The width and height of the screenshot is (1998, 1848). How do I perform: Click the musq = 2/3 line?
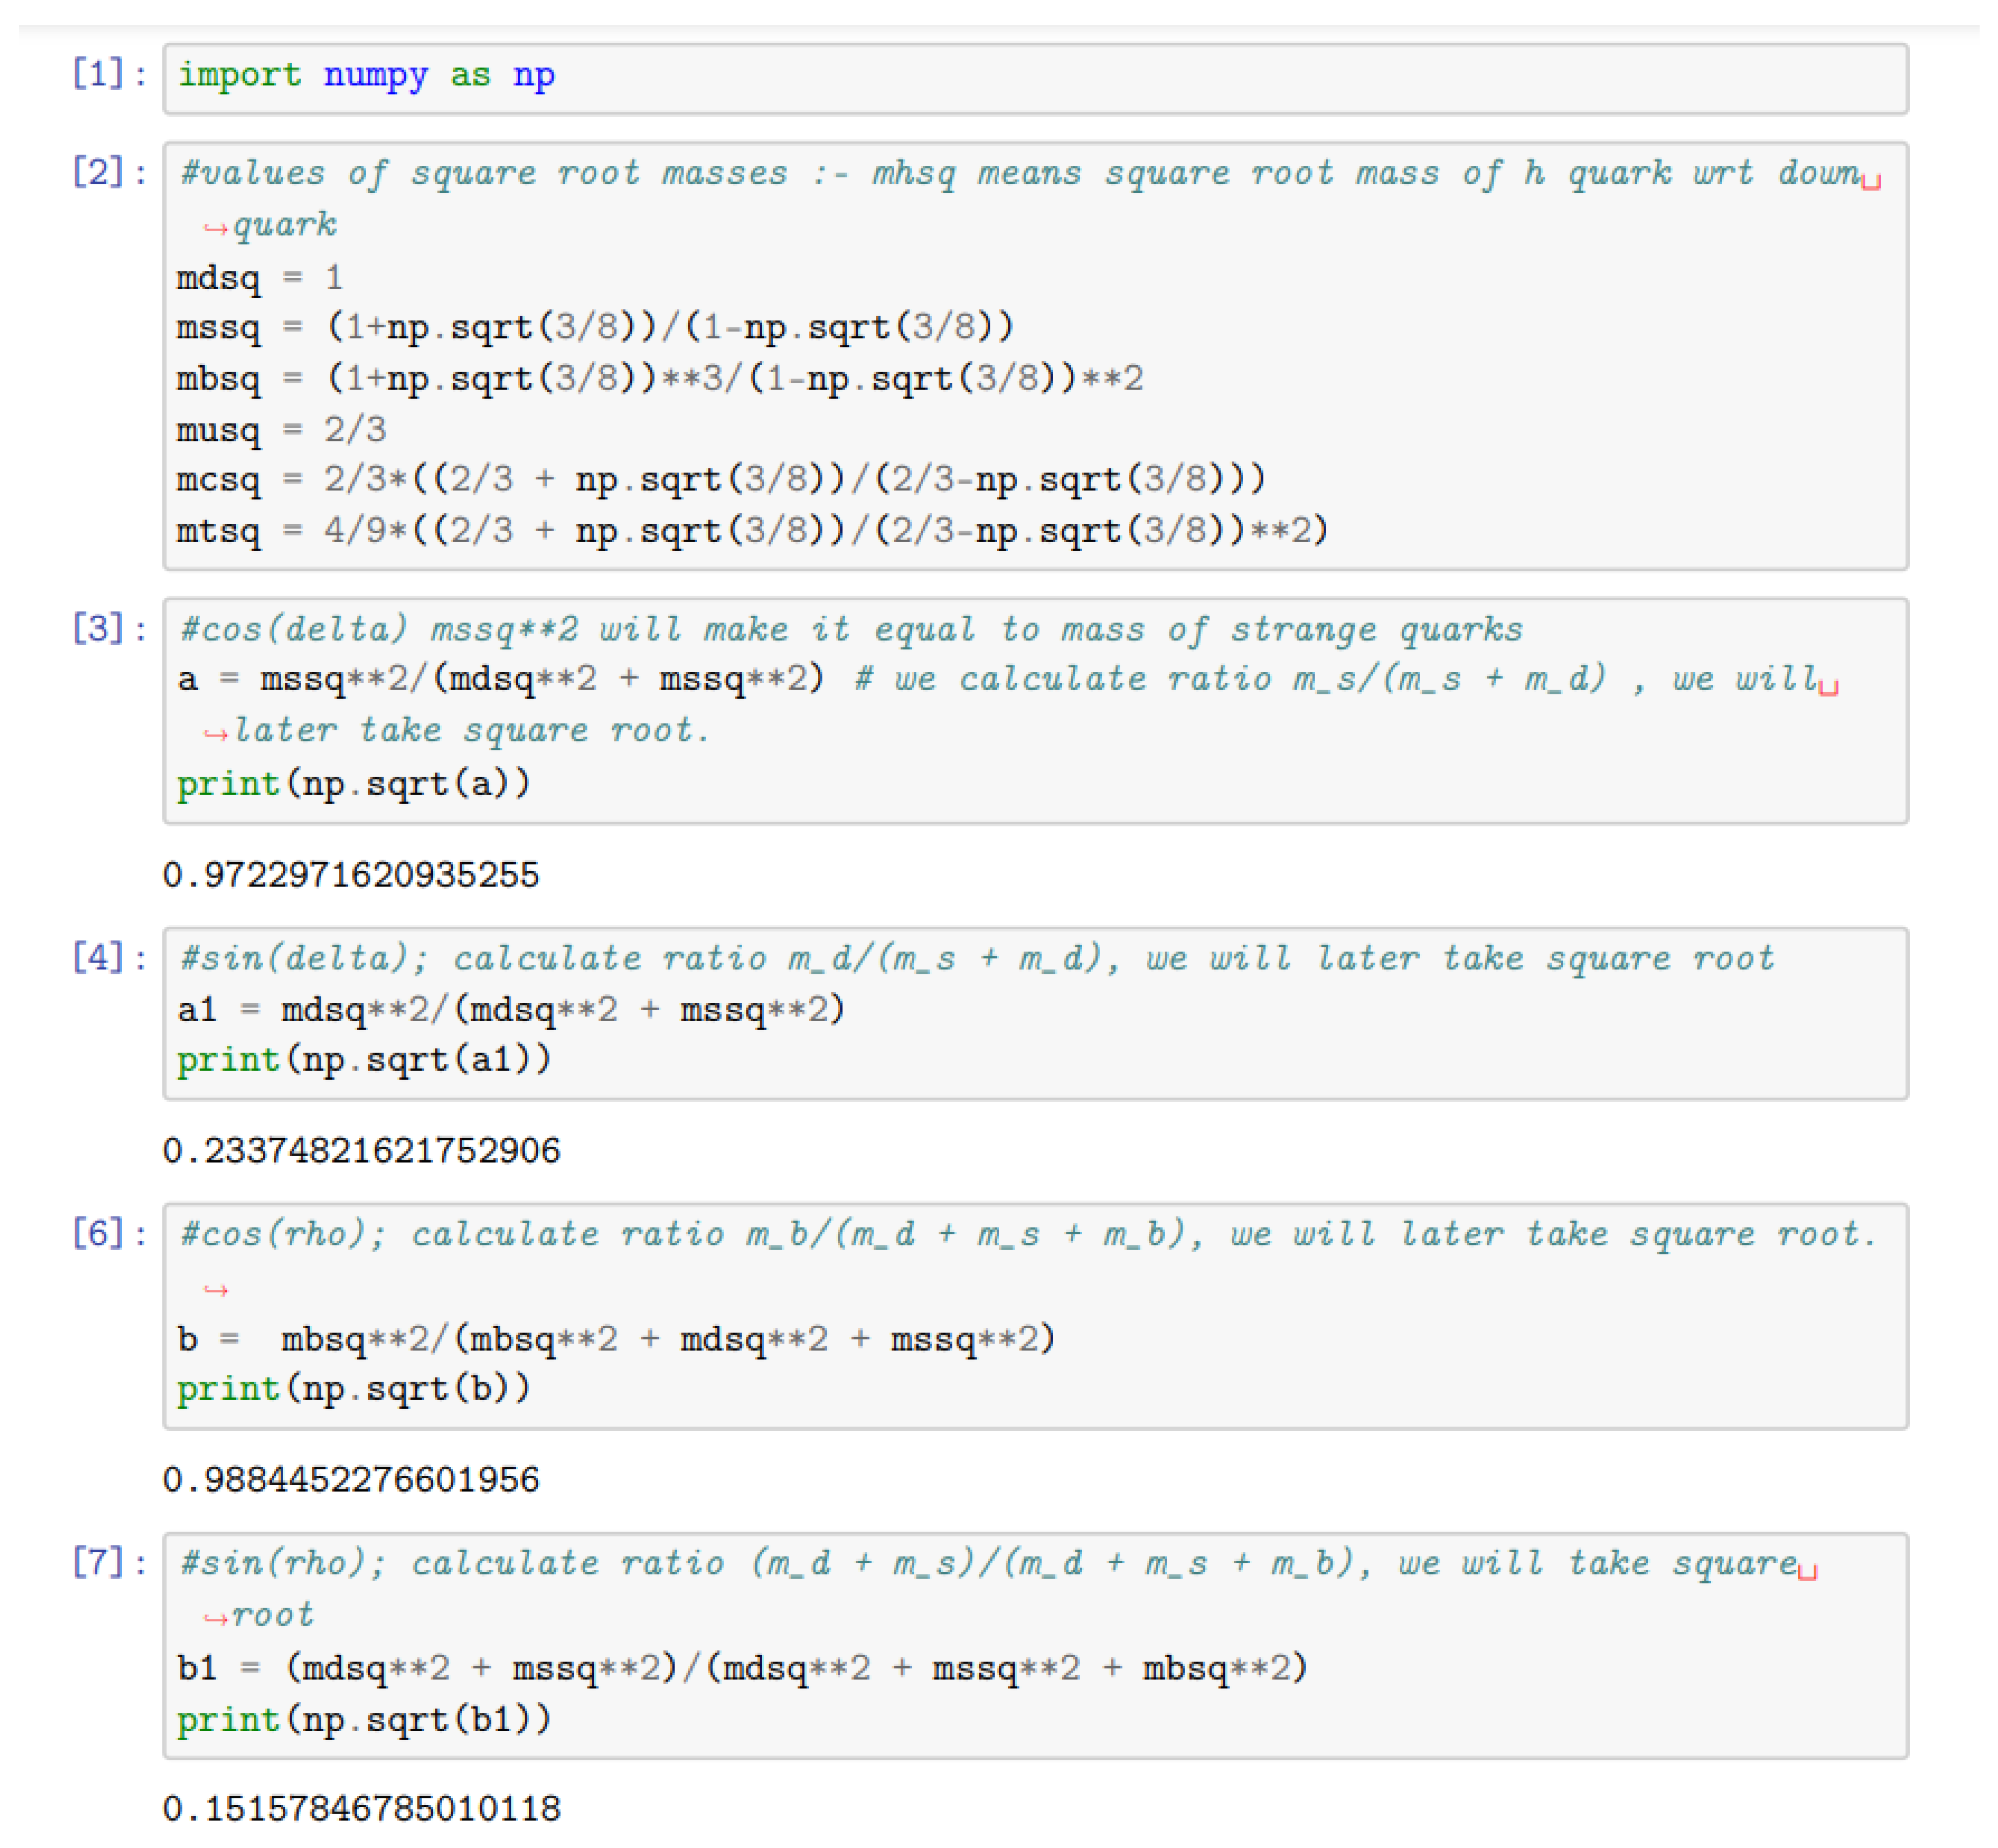coord(281,430)
